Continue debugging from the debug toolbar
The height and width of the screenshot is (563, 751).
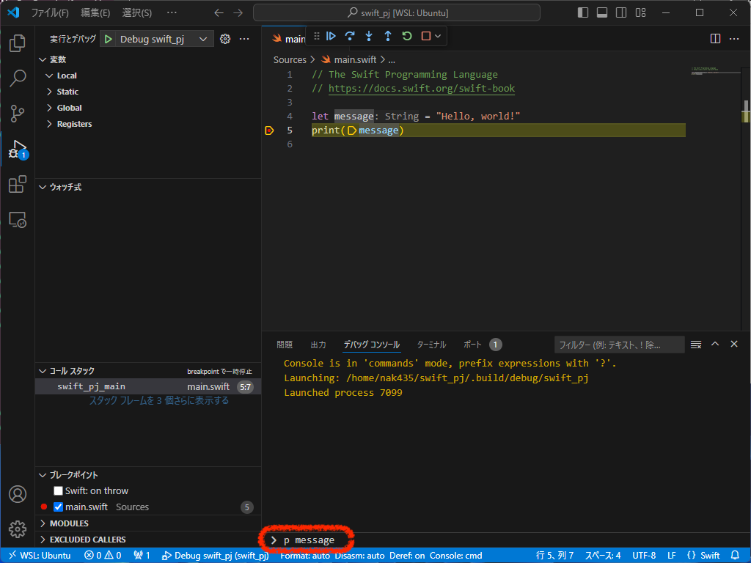tap(331, 37)
